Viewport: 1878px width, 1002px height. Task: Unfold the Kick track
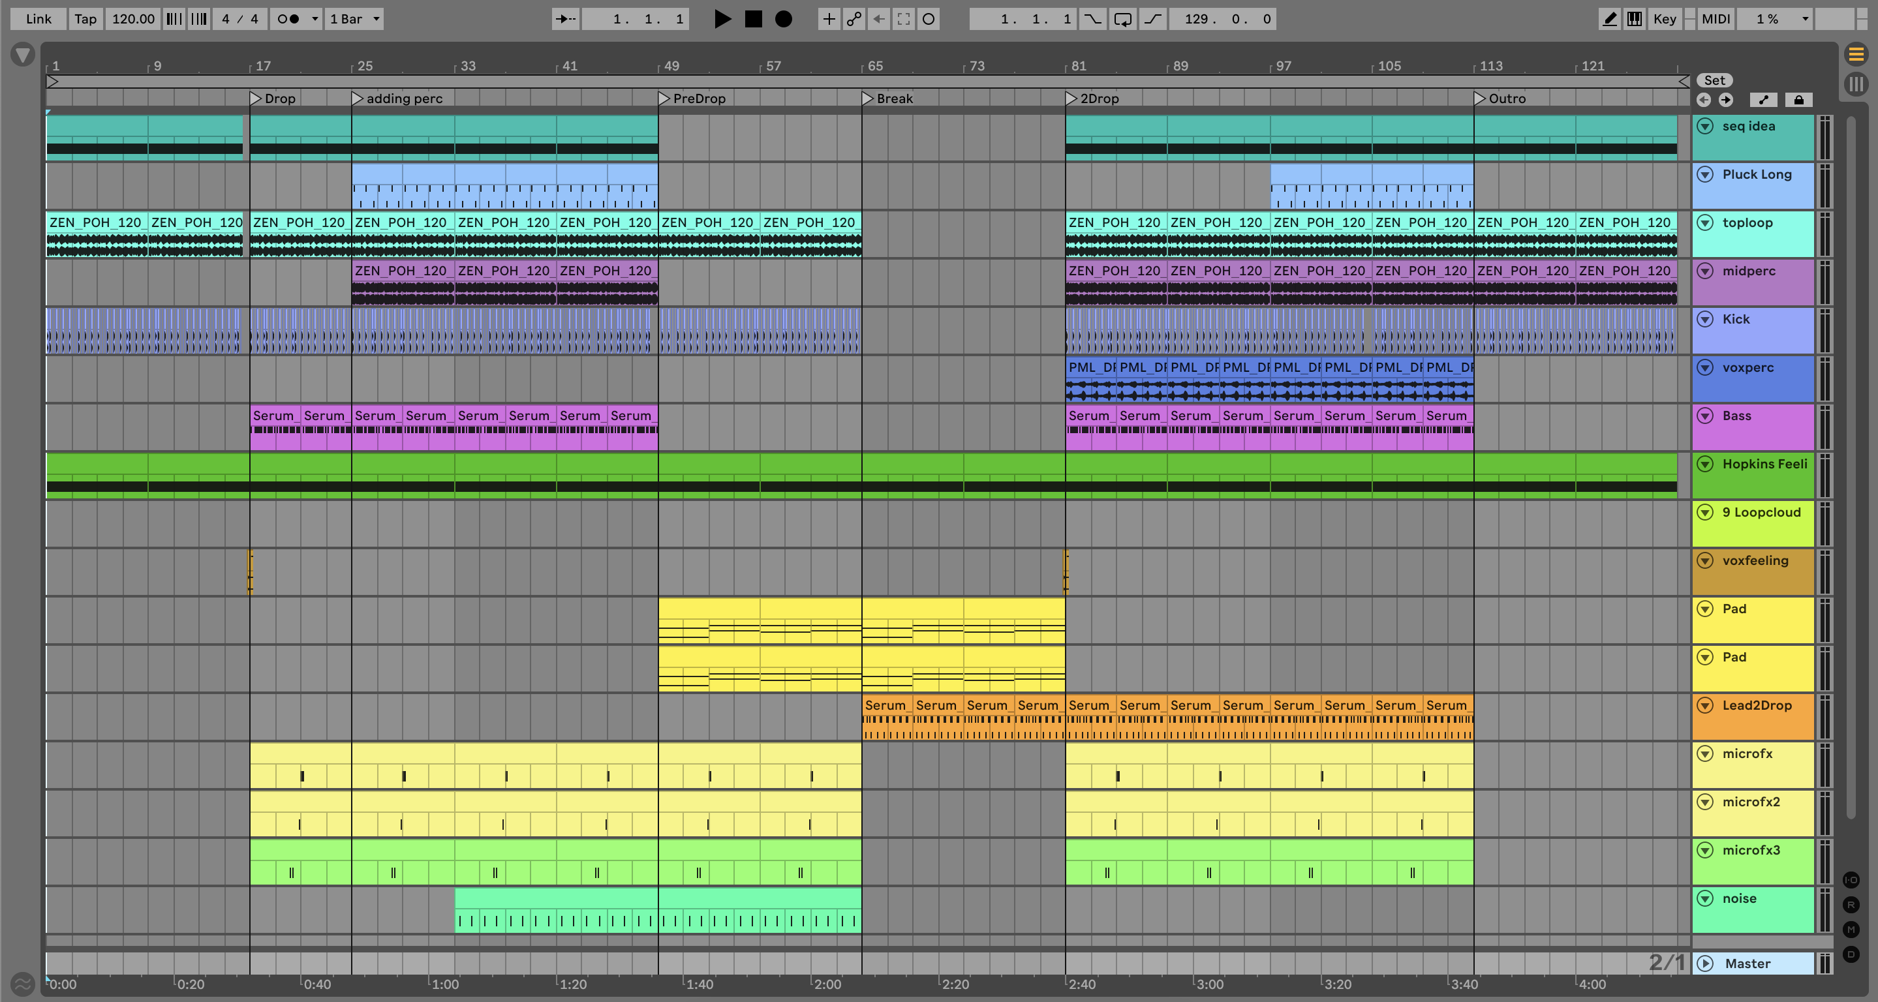pos(1704,319)
